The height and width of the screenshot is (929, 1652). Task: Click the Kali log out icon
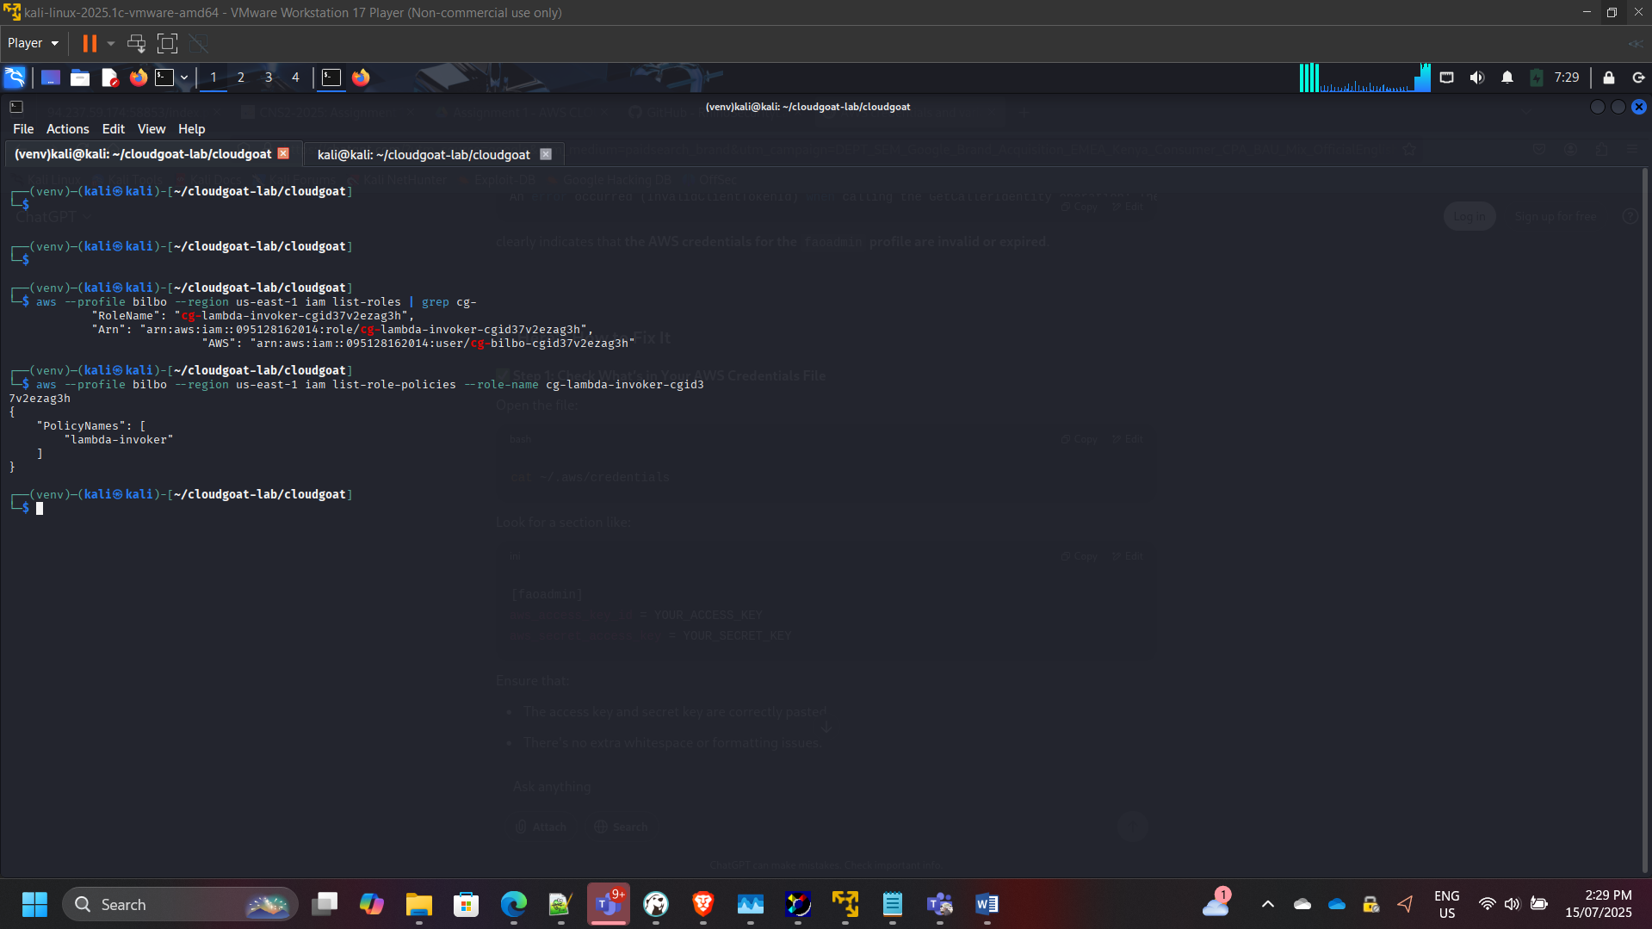tap(1638, 77)
